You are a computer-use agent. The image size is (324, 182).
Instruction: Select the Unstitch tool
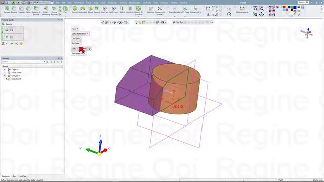click(130, 10)
